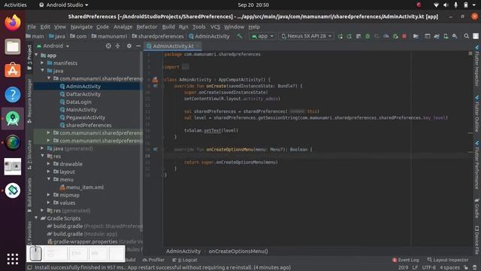Click Show Applications grid in dock
The width and height of the screenshot is (481, 271).
13,259
